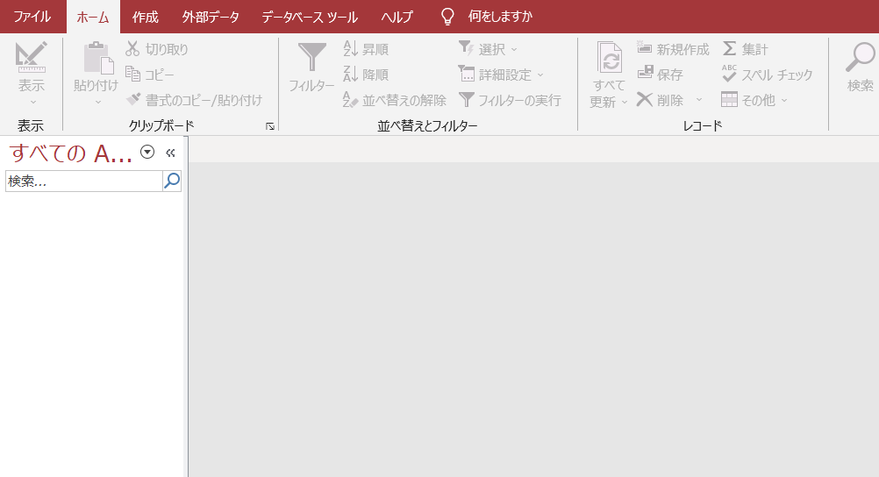Expand the 貼り付け dropdown arrow
The width and height of the screenshot is (879, 477).
(x=98, y=102)
